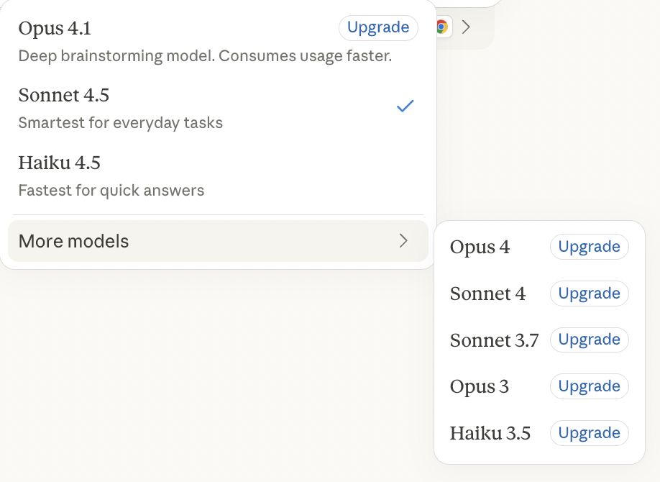Screen dimensions: 660x482
Task: Select Opus 4 in the submenu
Action: pyautogui.click(x=480, y=247)
